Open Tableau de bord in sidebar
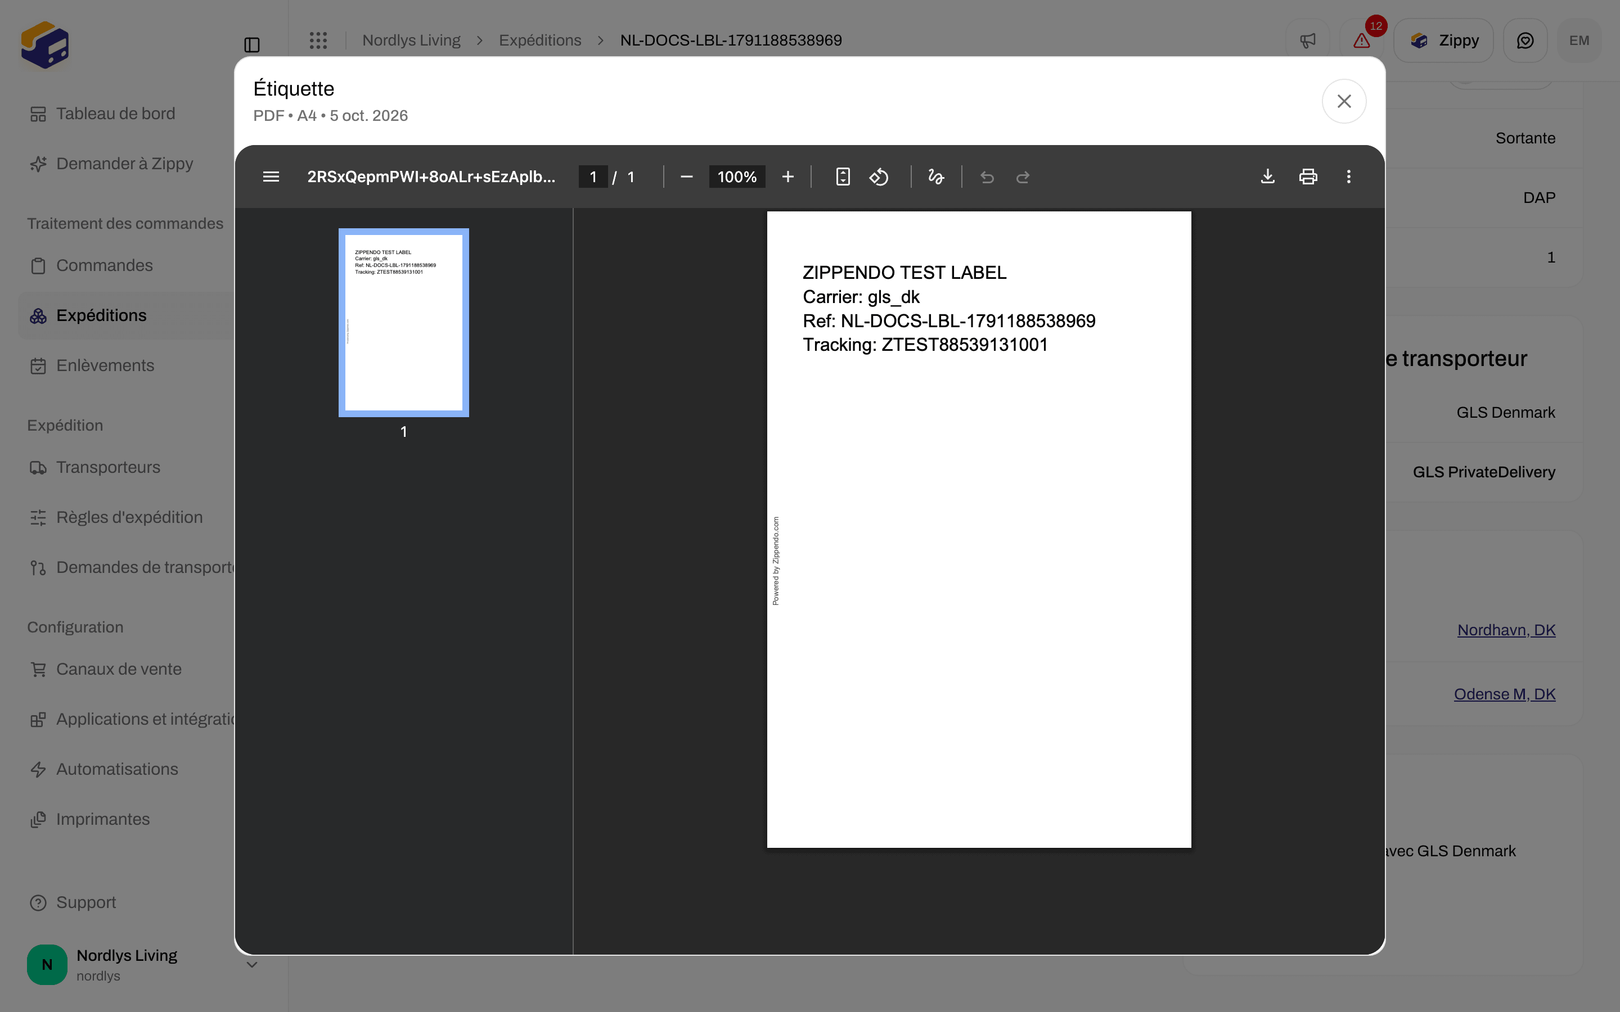 pos(115,114)
